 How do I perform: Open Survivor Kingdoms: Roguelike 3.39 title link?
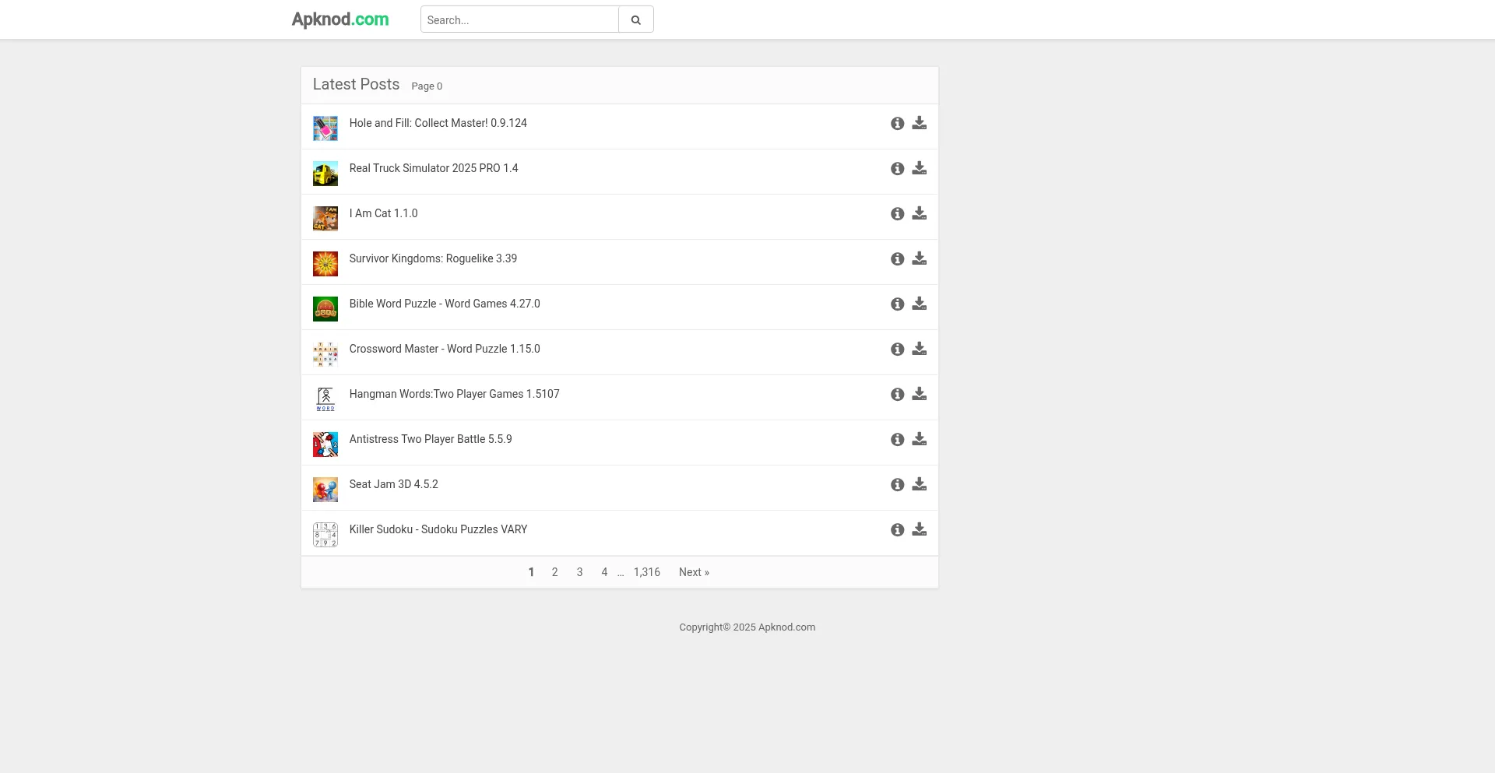click(x=433, y=258)
